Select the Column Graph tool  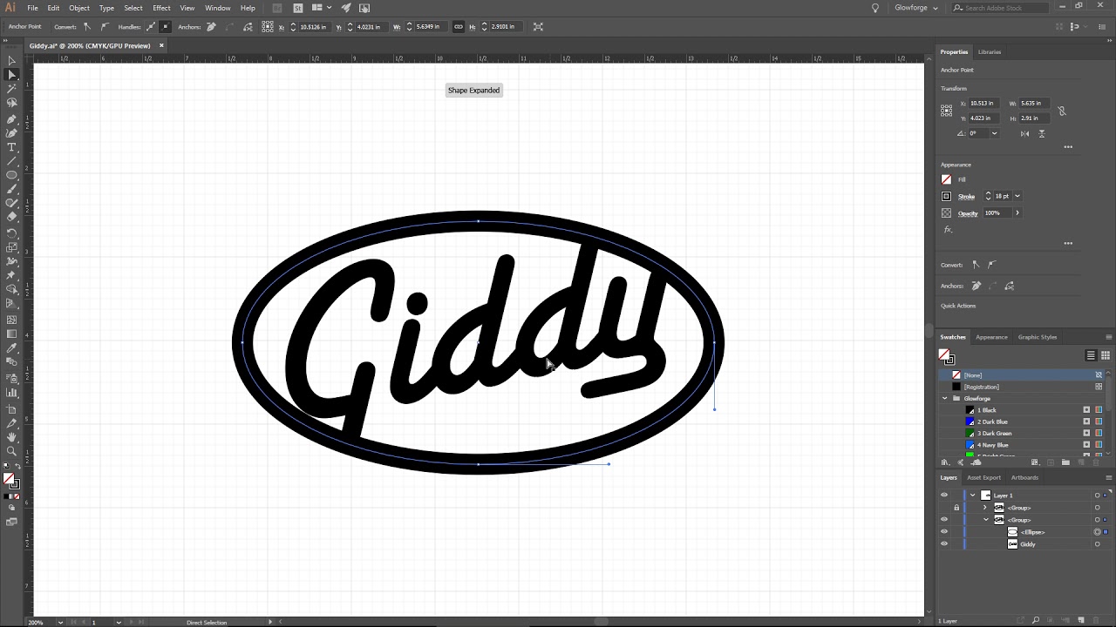point(11,393)
